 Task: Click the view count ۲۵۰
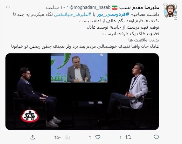pos(58,138)
